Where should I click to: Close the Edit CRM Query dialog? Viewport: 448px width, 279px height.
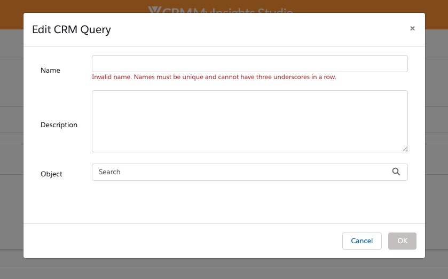[412, 29]
